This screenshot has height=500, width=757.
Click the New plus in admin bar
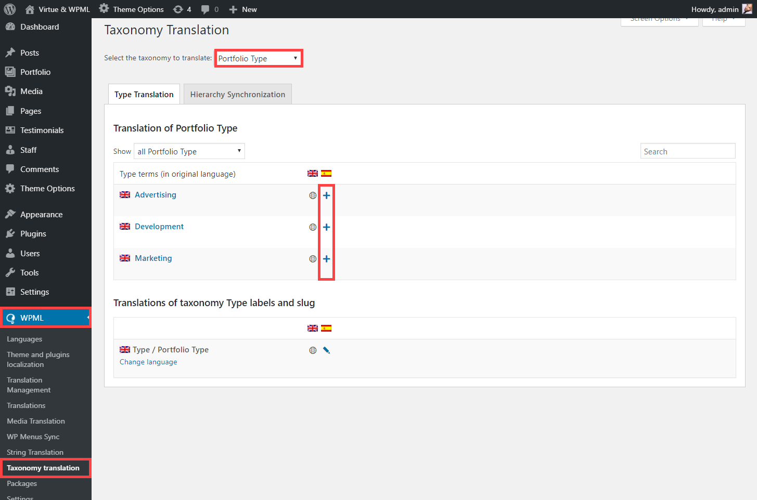click(x=243, y=9)
